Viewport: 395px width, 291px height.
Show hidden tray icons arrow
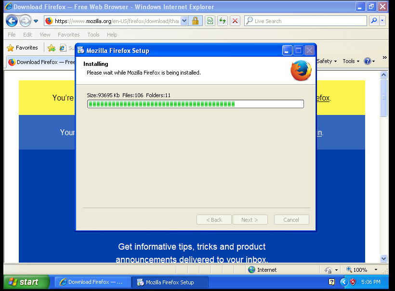tap(344, 282)
